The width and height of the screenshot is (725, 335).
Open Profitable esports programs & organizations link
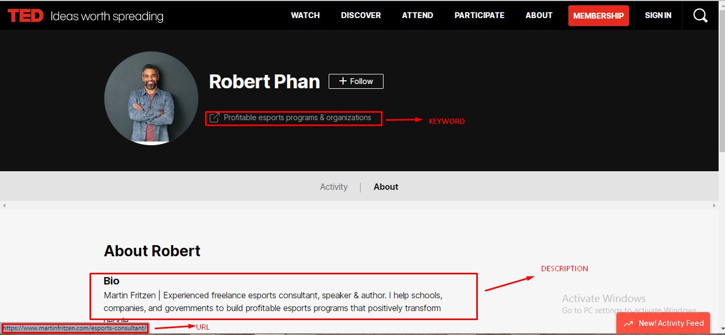[297, 118]
